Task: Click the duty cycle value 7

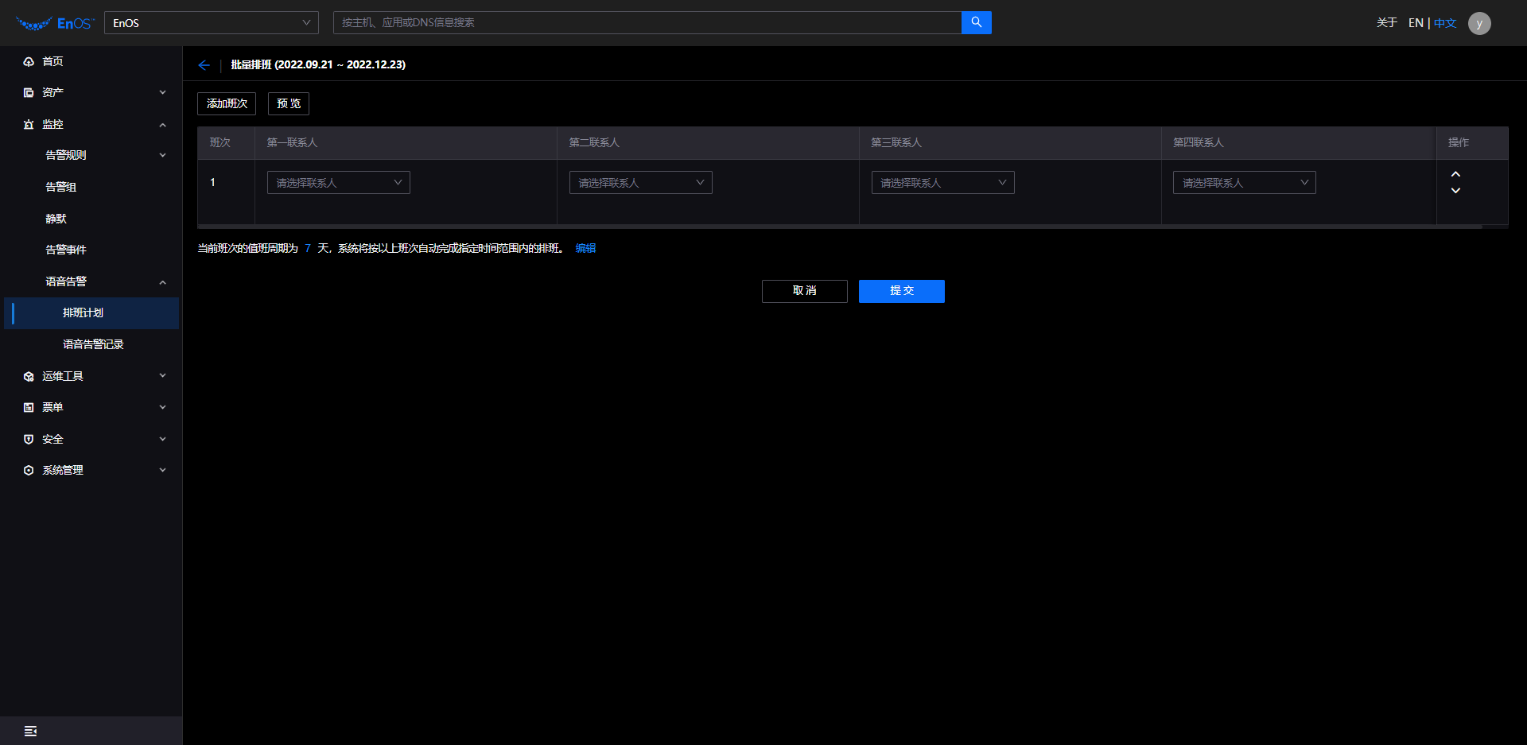Action: (308, 248)
